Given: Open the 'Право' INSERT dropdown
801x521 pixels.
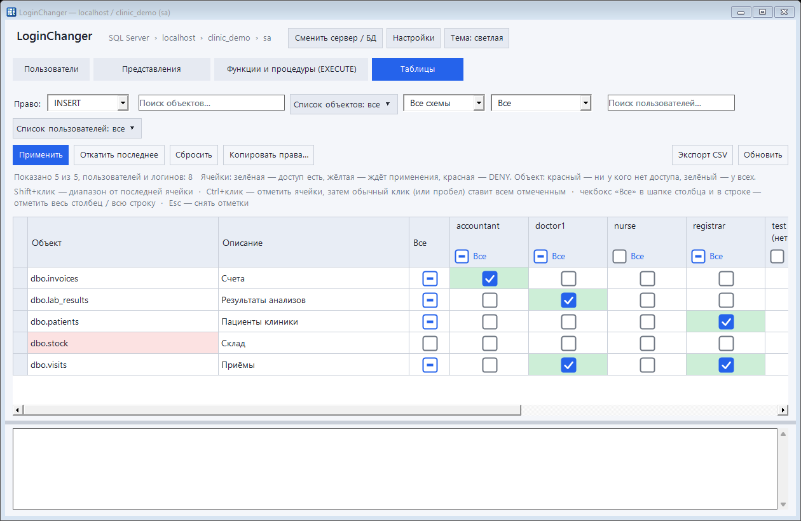Looking at the screenshot, I should tap(88, 103).
